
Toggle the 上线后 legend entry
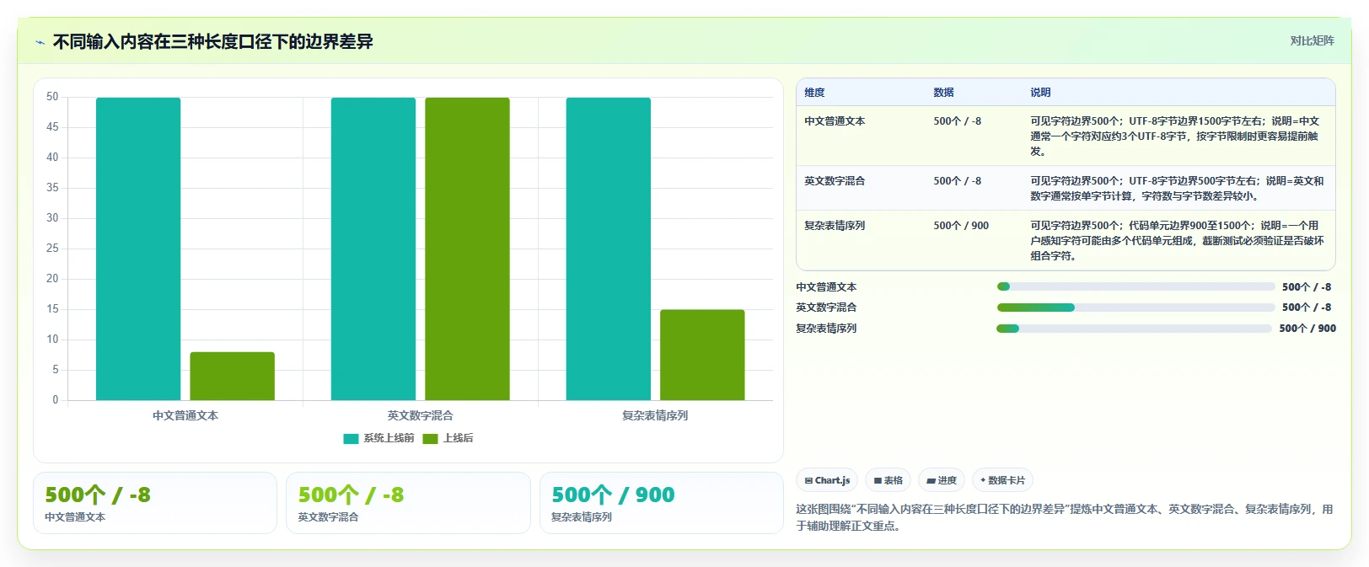(448, 438)
